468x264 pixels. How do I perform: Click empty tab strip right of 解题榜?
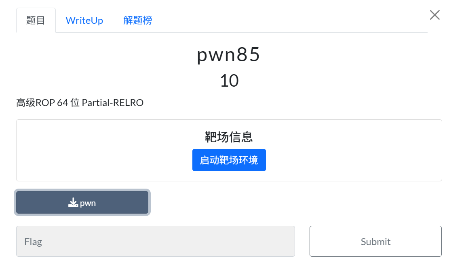283,21
